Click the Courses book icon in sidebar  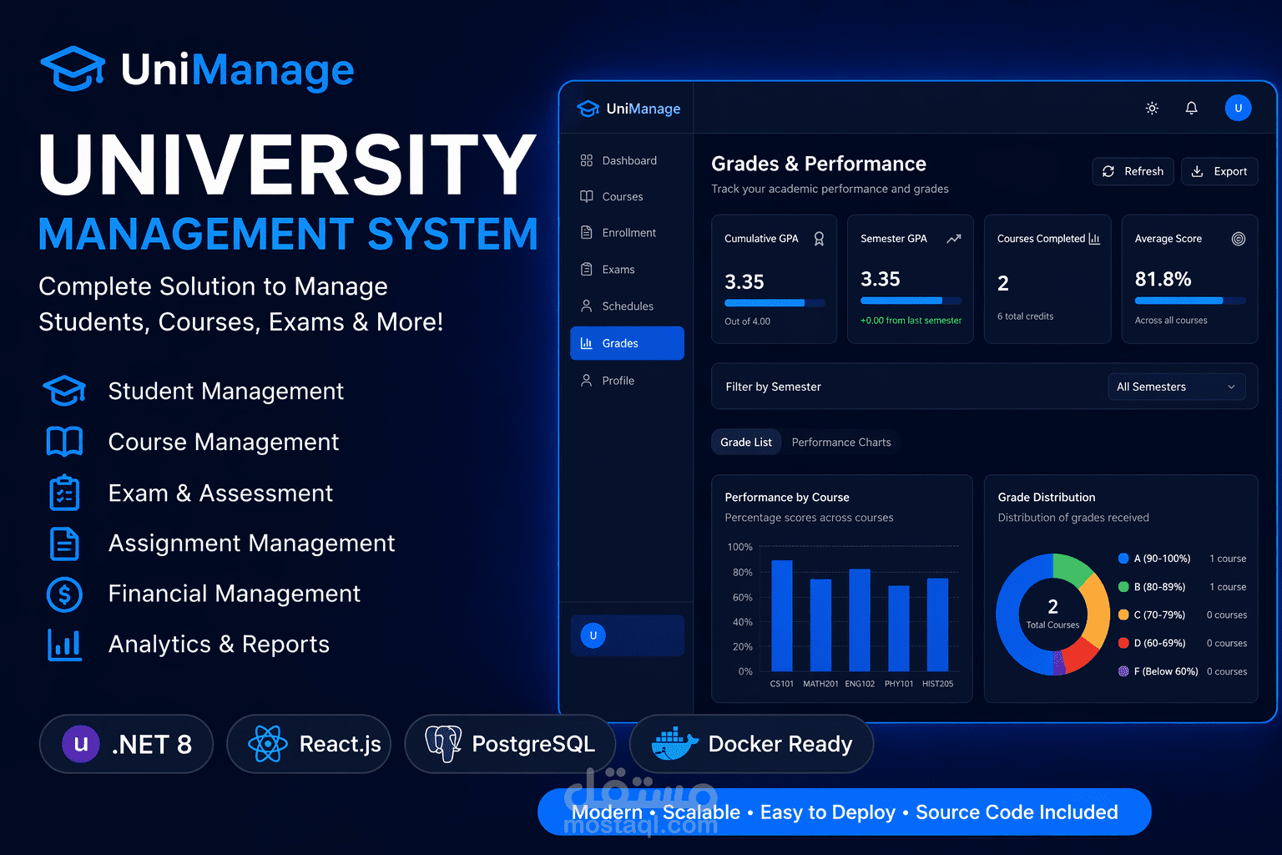pyautogui.click(x=587, y=196)
